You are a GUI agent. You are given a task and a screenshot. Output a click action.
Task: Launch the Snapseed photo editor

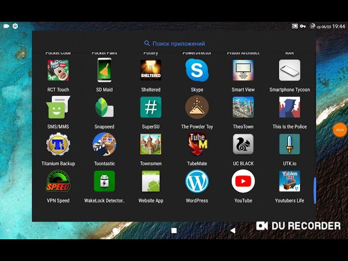click(x=104, y=107)
